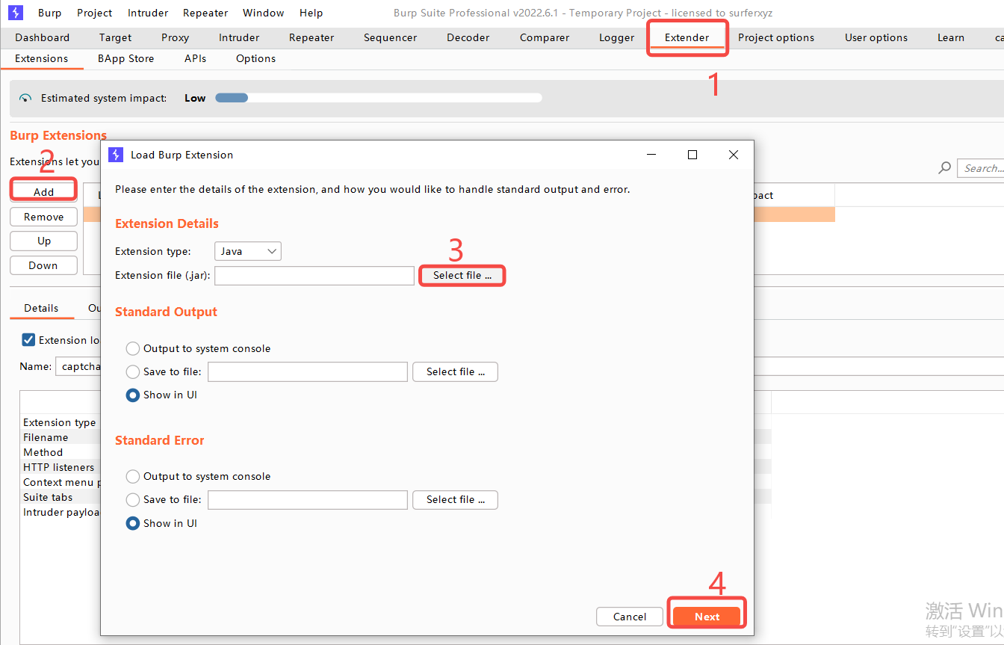Click the Extension file (.jar) input field
Screen dimensions: 1004x645
click(314, 276)
